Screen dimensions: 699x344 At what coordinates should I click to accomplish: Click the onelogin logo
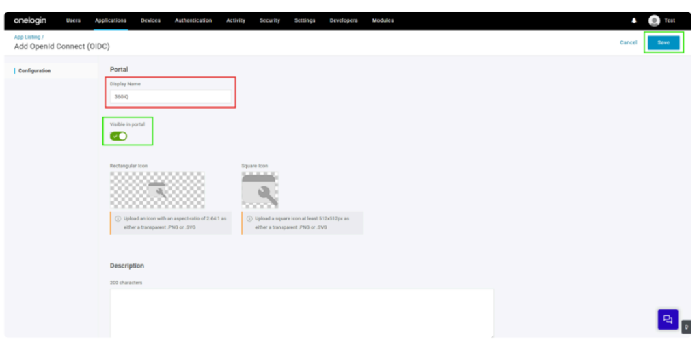point(30,20)
